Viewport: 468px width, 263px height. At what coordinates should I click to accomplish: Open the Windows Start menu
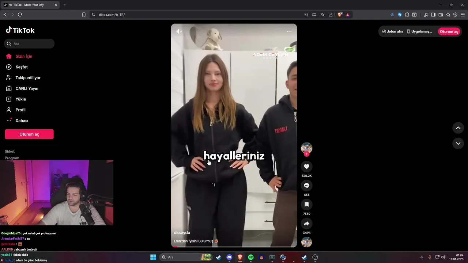click(153, 257)
